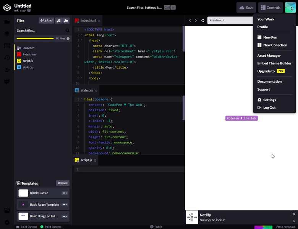The height and width of the screenshot is (229, 298).
Task: Open options for Basic Usage of Tailwind template
Action: [x=65, y=216]
